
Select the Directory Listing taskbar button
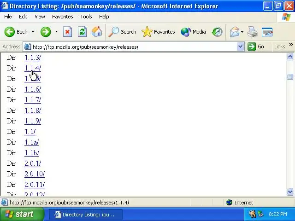[86, 215]
